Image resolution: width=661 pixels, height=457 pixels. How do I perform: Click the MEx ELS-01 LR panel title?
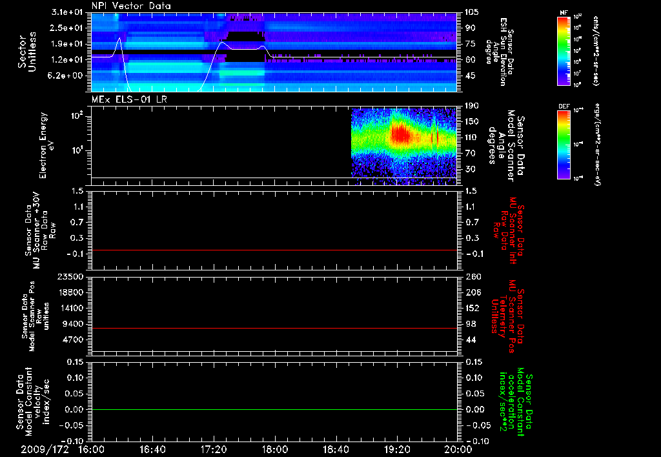[x=129, y=99]
